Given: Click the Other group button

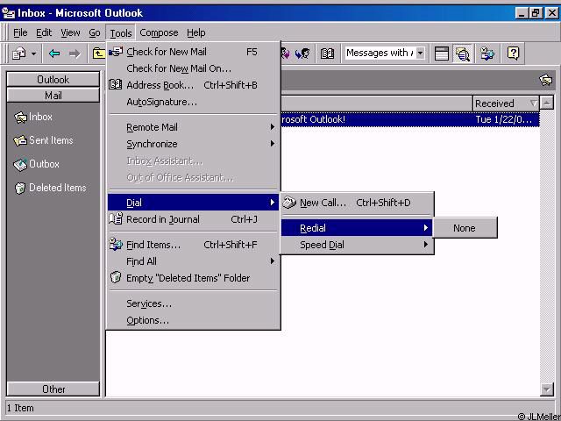Looking at the screenshot, I should (53, 389).
